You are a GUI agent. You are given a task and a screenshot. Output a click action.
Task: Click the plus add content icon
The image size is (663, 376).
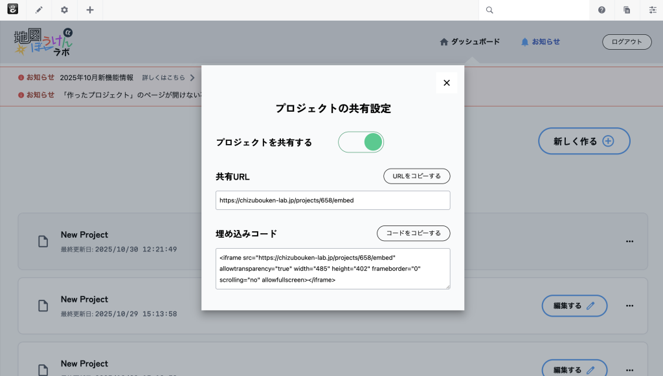[x=90, y=10]
